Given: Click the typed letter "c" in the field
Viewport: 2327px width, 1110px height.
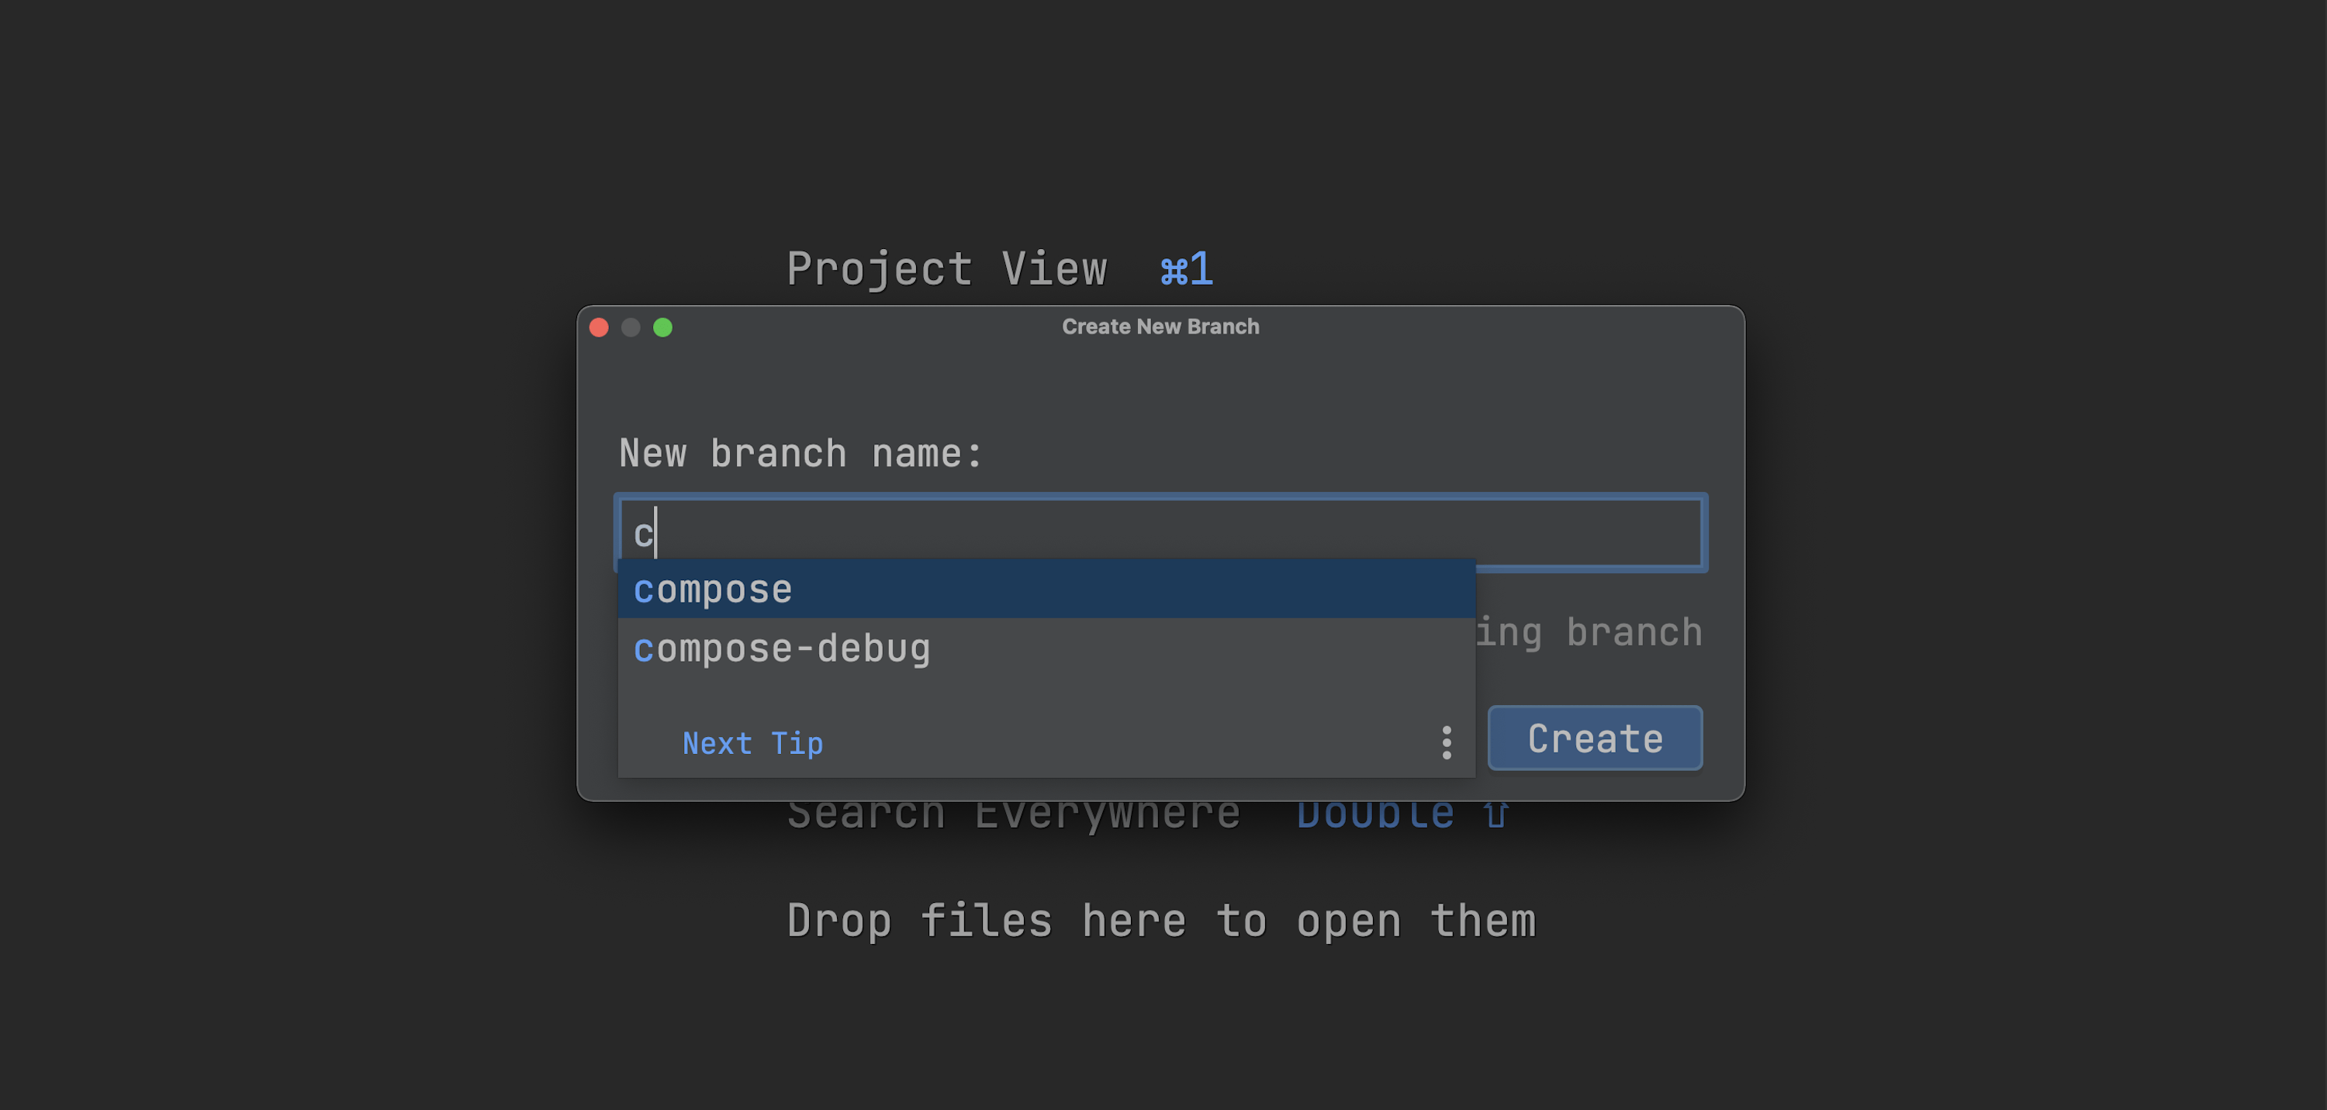Looking at the screenshot, I should tap(642, 534).
